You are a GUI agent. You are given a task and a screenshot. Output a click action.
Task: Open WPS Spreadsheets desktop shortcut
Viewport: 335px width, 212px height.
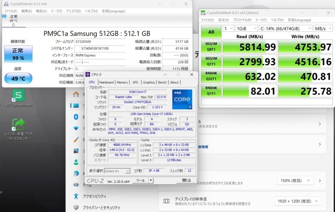pos(18,98)
